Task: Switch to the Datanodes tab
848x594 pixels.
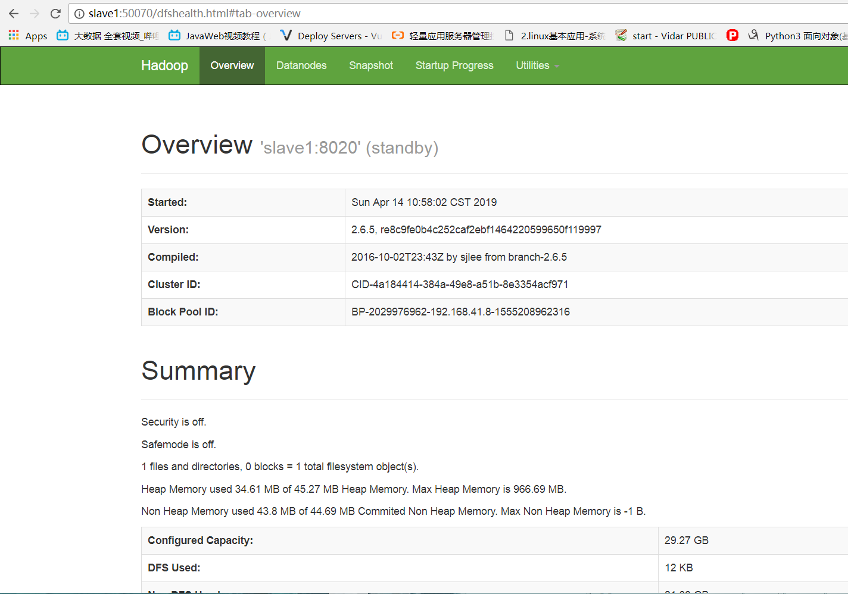Action: 301,65
